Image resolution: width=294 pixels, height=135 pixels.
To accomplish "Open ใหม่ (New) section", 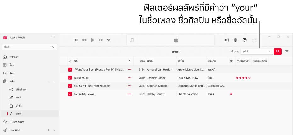I will pos(30,65).
